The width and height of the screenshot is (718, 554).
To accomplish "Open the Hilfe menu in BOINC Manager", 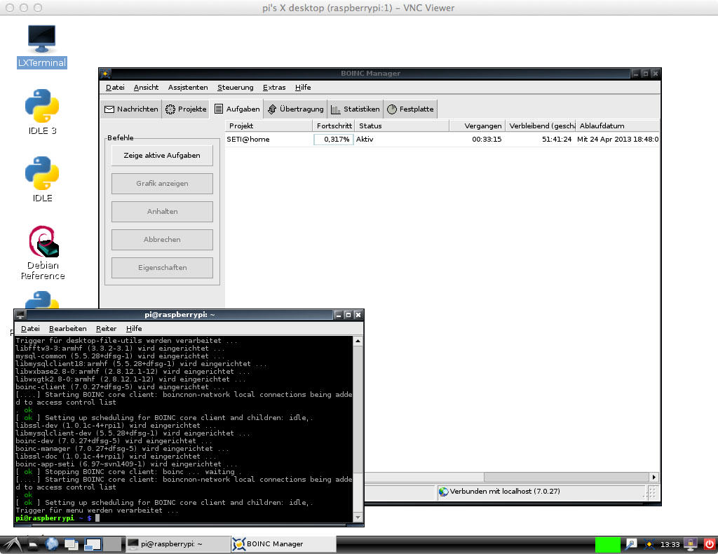I will coord(303,88).
